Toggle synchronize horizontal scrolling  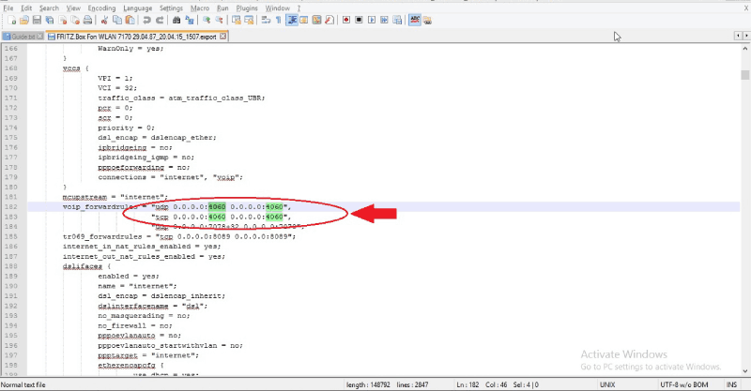pyautogui.click(x=249, y=20)
